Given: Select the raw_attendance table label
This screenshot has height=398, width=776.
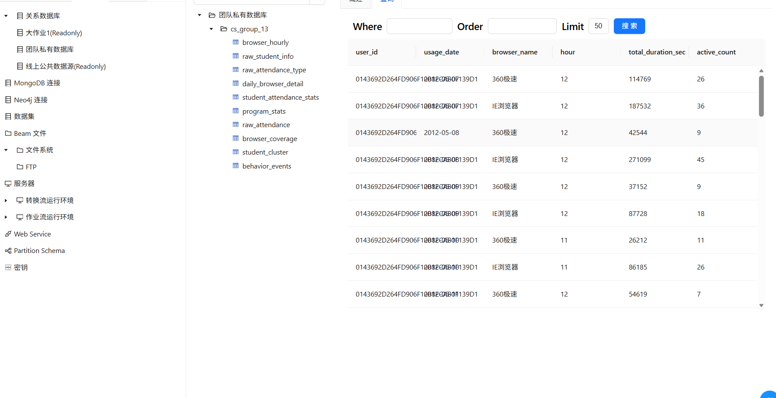Looking at the screenshot, I should point(266,125).
